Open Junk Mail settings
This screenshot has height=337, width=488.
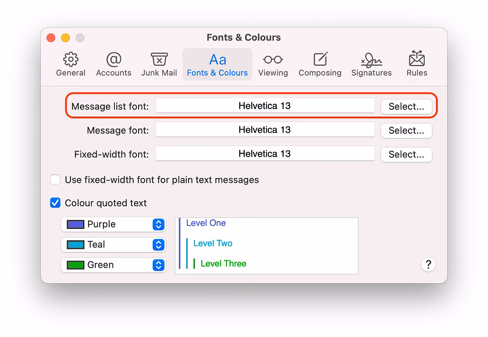(159, 63)
